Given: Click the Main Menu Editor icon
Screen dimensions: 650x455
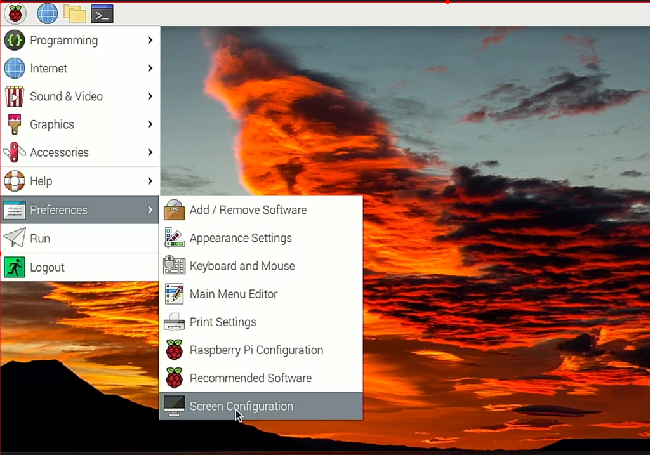Looking at the screenshot, I should click(174, 294).
